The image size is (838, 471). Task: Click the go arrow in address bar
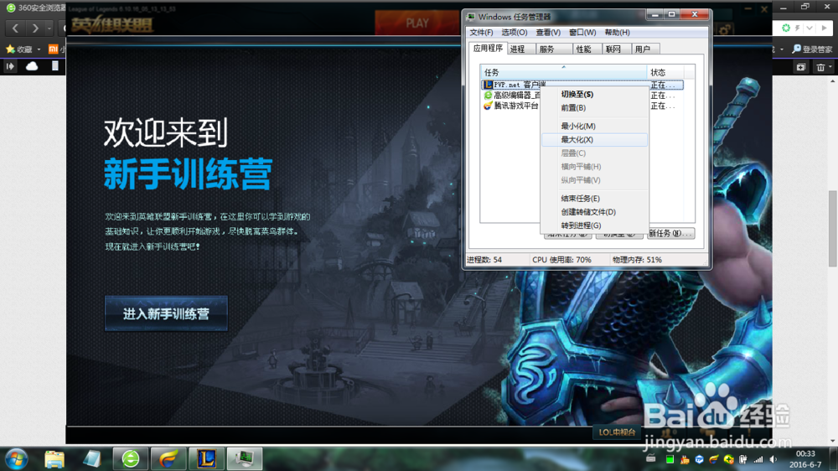tap(824, 28)
